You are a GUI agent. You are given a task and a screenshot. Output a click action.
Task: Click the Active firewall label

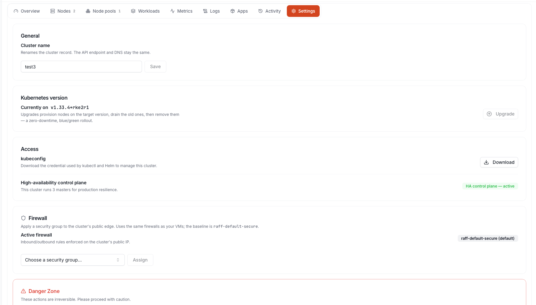pos(36,235)
